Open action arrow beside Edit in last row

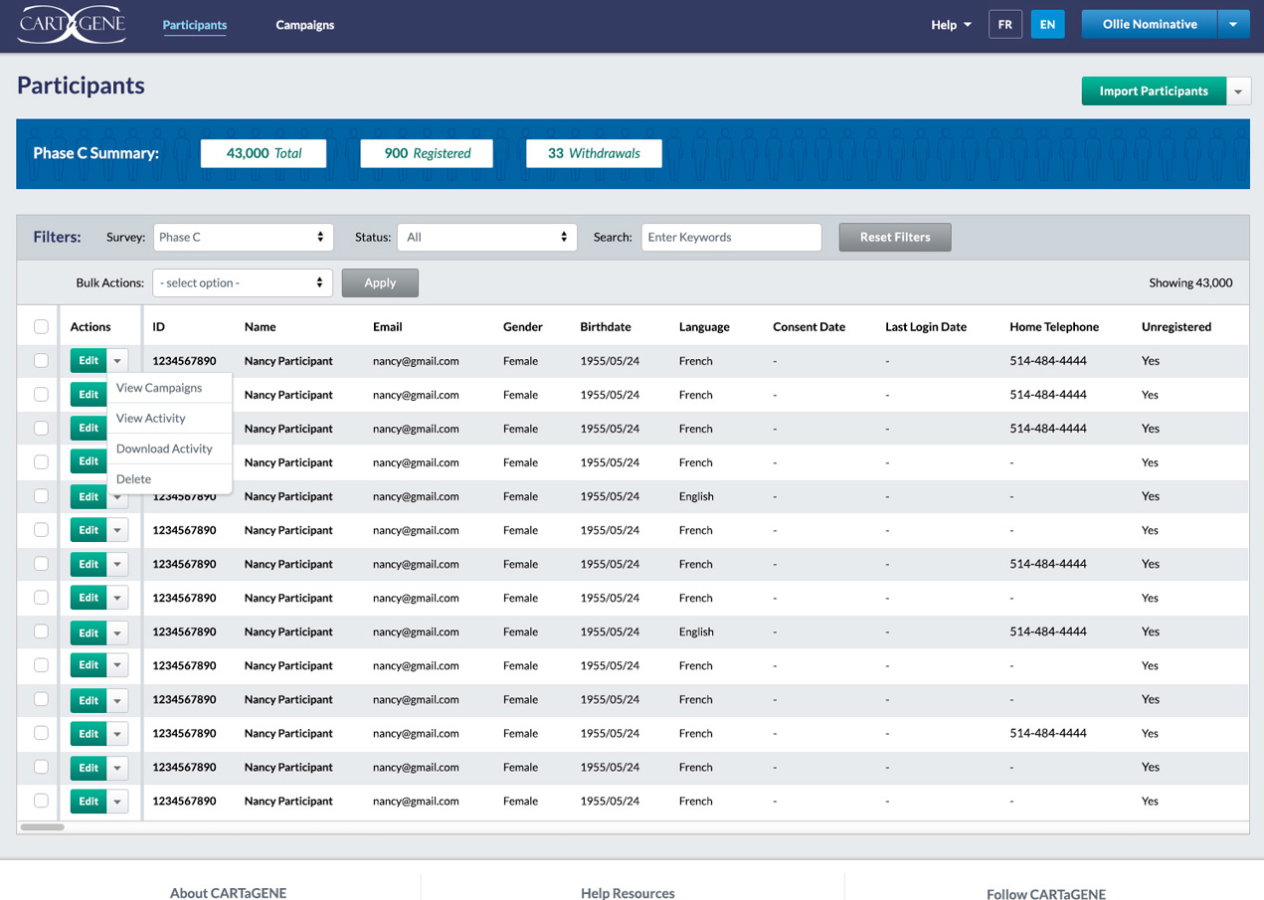point(117,802)
